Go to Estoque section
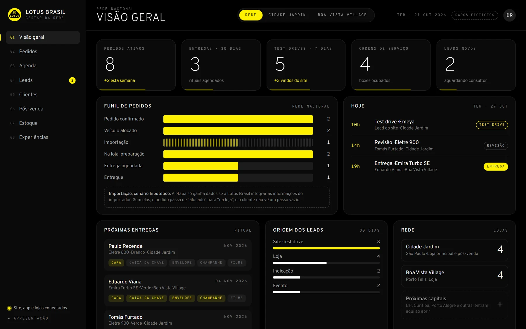Viewport: 526px width, 329px height. [43, 123]
